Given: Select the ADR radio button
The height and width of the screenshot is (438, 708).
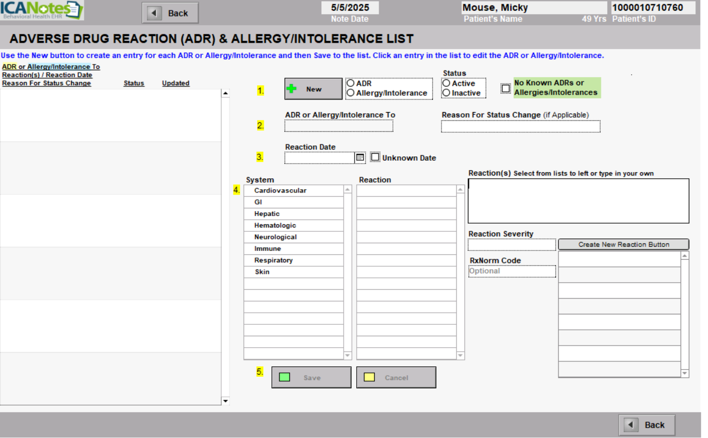Looking at the screenshot, I should click(x=351, y=84).
